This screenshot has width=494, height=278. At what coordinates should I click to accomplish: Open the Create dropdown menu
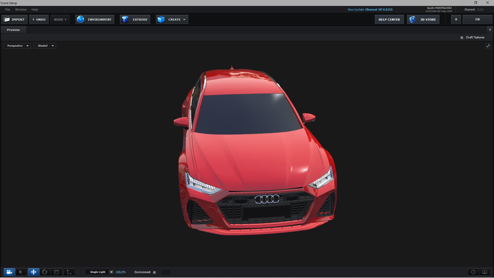tap(172, 20)
